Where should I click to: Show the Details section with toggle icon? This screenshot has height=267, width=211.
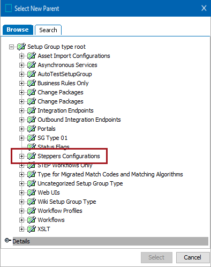(7, 241)
